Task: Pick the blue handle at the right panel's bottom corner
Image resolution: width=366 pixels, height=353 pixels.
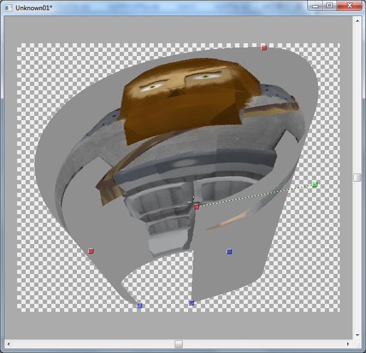Action: pos(191,303)
